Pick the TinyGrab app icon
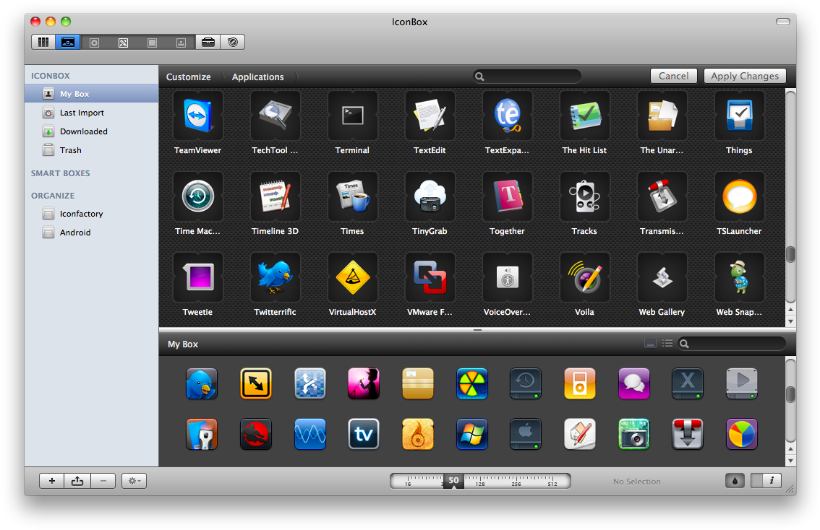The width and height of the screenshot is (820, 530). point(430,196)
